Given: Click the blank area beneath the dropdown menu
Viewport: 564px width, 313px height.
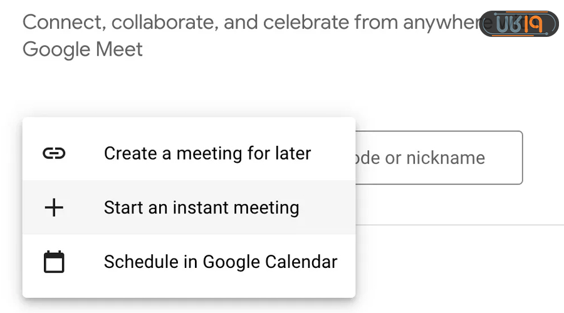Looking at the screenshot, I should [188, 305].
